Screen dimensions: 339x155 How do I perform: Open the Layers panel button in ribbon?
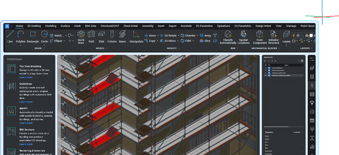tap(286, 36)
